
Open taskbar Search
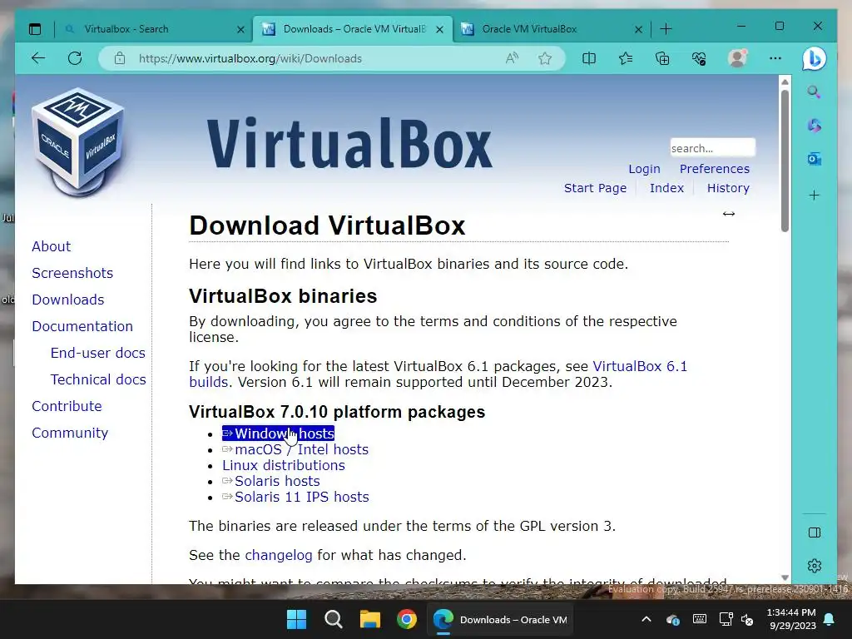pyautogui.click(x=334, y=619)
